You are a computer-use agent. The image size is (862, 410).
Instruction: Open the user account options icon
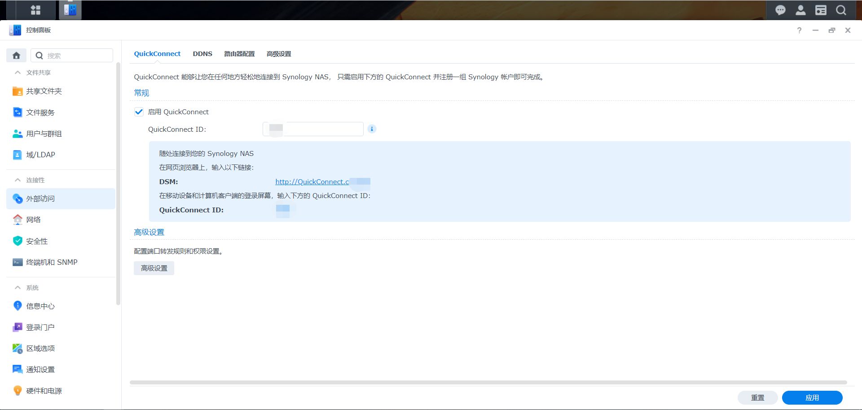(x=800, y=10)
